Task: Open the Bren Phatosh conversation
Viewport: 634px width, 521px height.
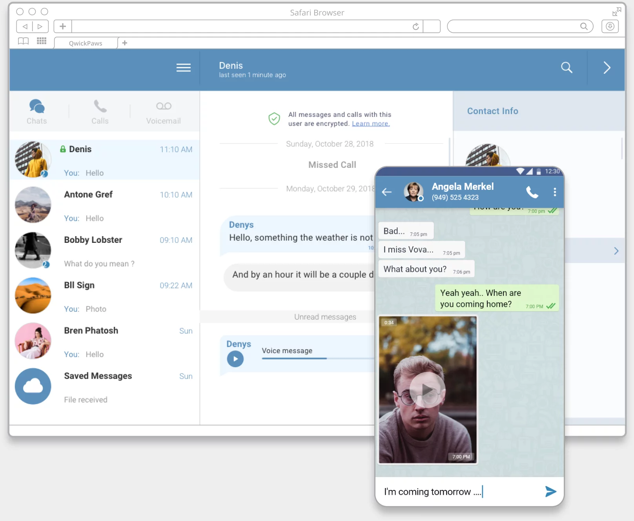Action: 104,341
